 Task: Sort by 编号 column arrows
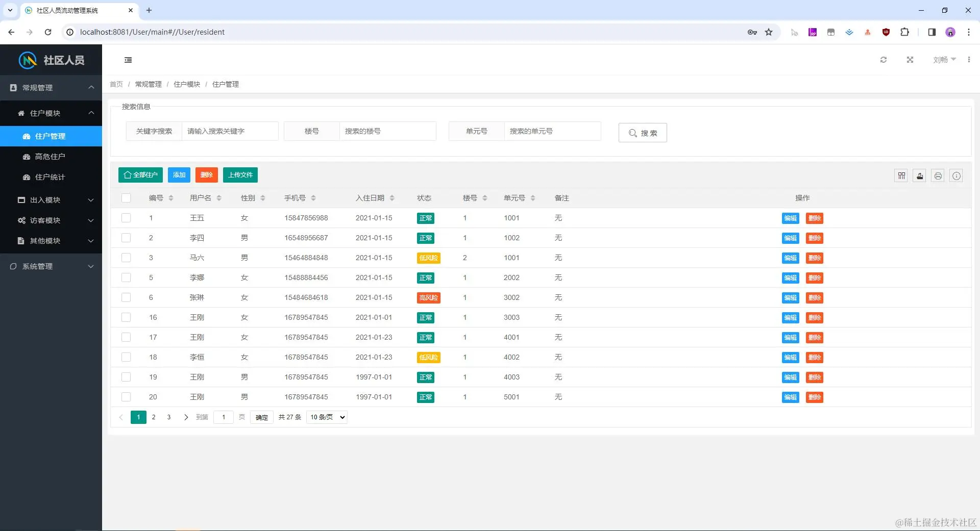(171, 198)
